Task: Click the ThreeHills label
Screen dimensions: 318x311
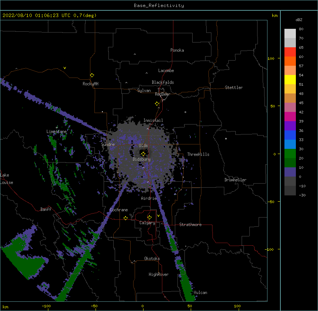Action: 198,154
